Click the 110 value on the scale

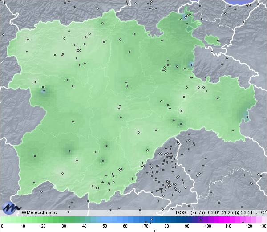[228, 226]
